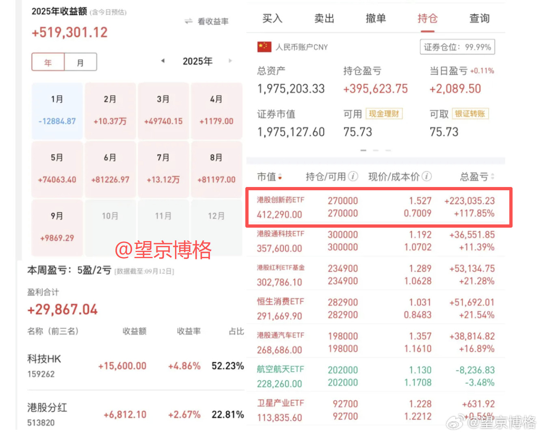Click the 看收益率 link
541x435 pixels.
point(213,21)
